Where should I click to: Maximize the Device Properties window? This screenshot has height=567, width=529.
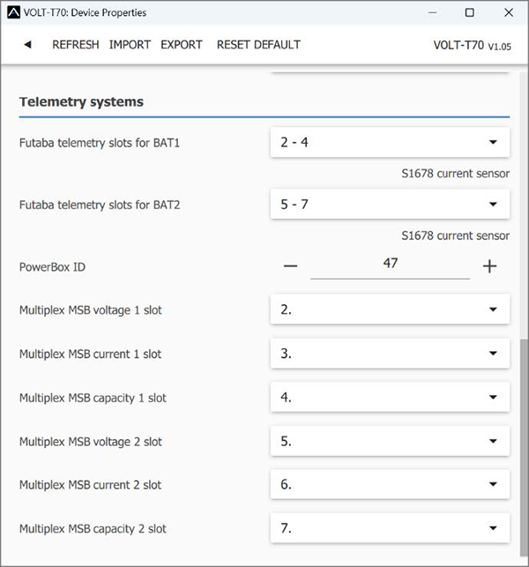[470, 12]
